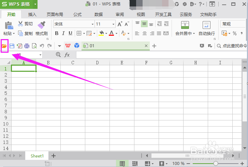
Task: Align text to top of cell
Action: (x=137, y=24)
